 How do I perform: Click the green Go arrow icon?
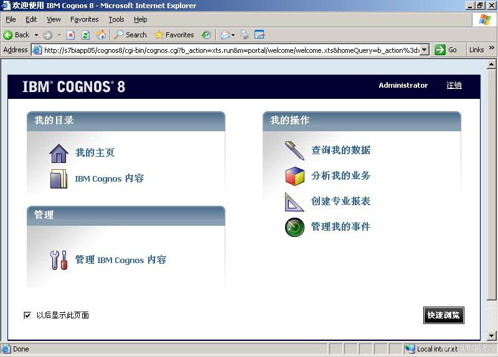[440, 50]
